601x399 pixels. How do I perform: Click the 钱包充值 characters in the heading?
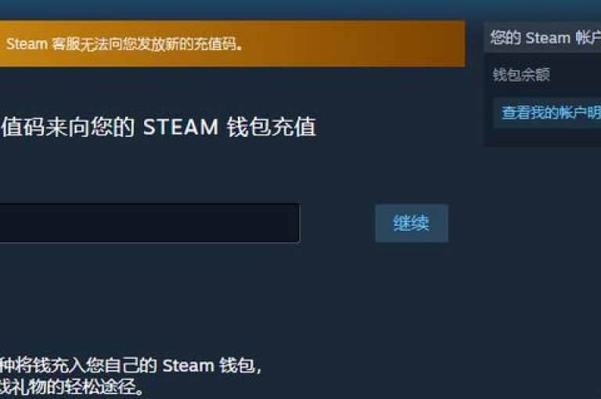[x=272, y=127]
